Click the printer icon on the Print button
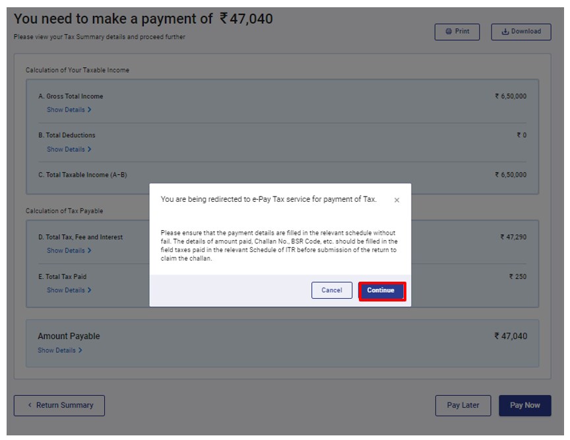 449,32
